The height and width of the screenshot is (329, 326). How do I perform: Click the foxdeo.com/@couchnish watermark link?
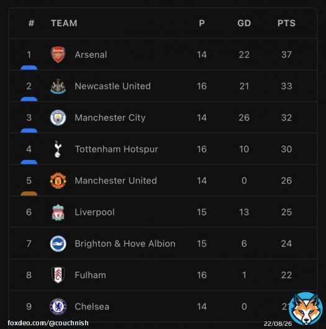pyautogui.click(x=48, y=323)
